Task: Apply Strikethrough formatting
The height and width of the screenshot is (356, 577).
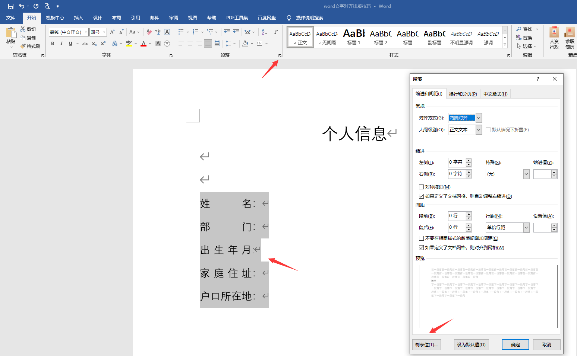Action: point(85,44)
